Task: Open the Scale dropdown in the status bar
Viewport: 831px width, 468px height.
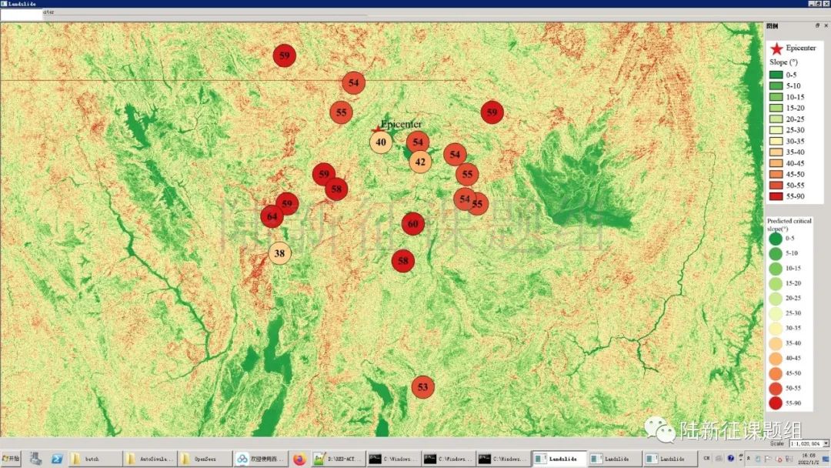Action: pos(826,443)
